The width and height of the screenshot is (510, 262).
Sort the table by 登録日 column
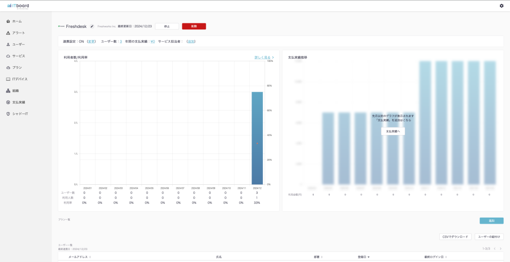click(x=364, y=257)
